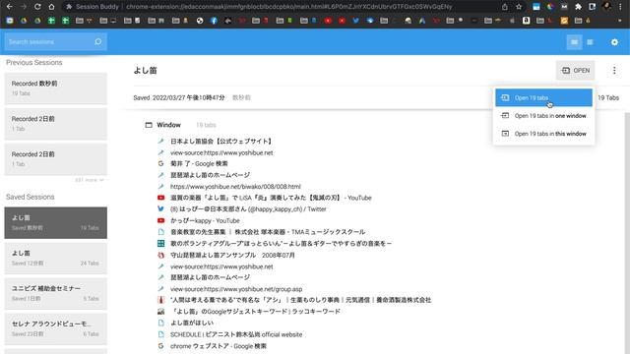
Task: Expand more previous sessions list
Action: 90,180
